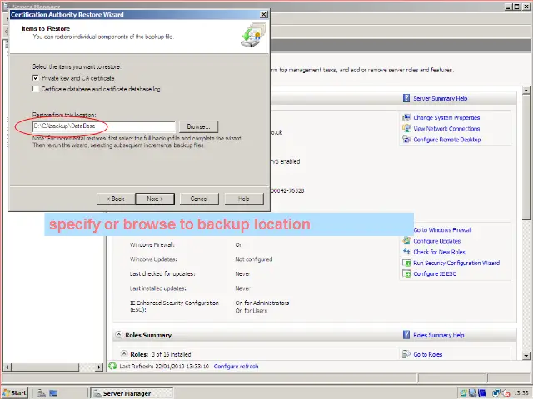Enable Certificate database and database log checkbox
The width and height of the screenshot is (533, 399).
tap(36, 88)
